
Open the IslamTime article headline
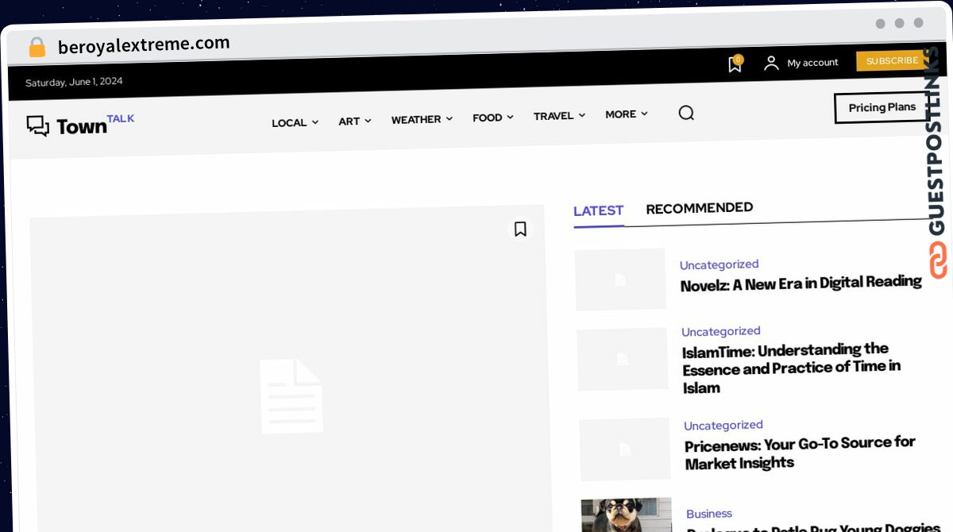pyautogui.click(x=792, y=368)
